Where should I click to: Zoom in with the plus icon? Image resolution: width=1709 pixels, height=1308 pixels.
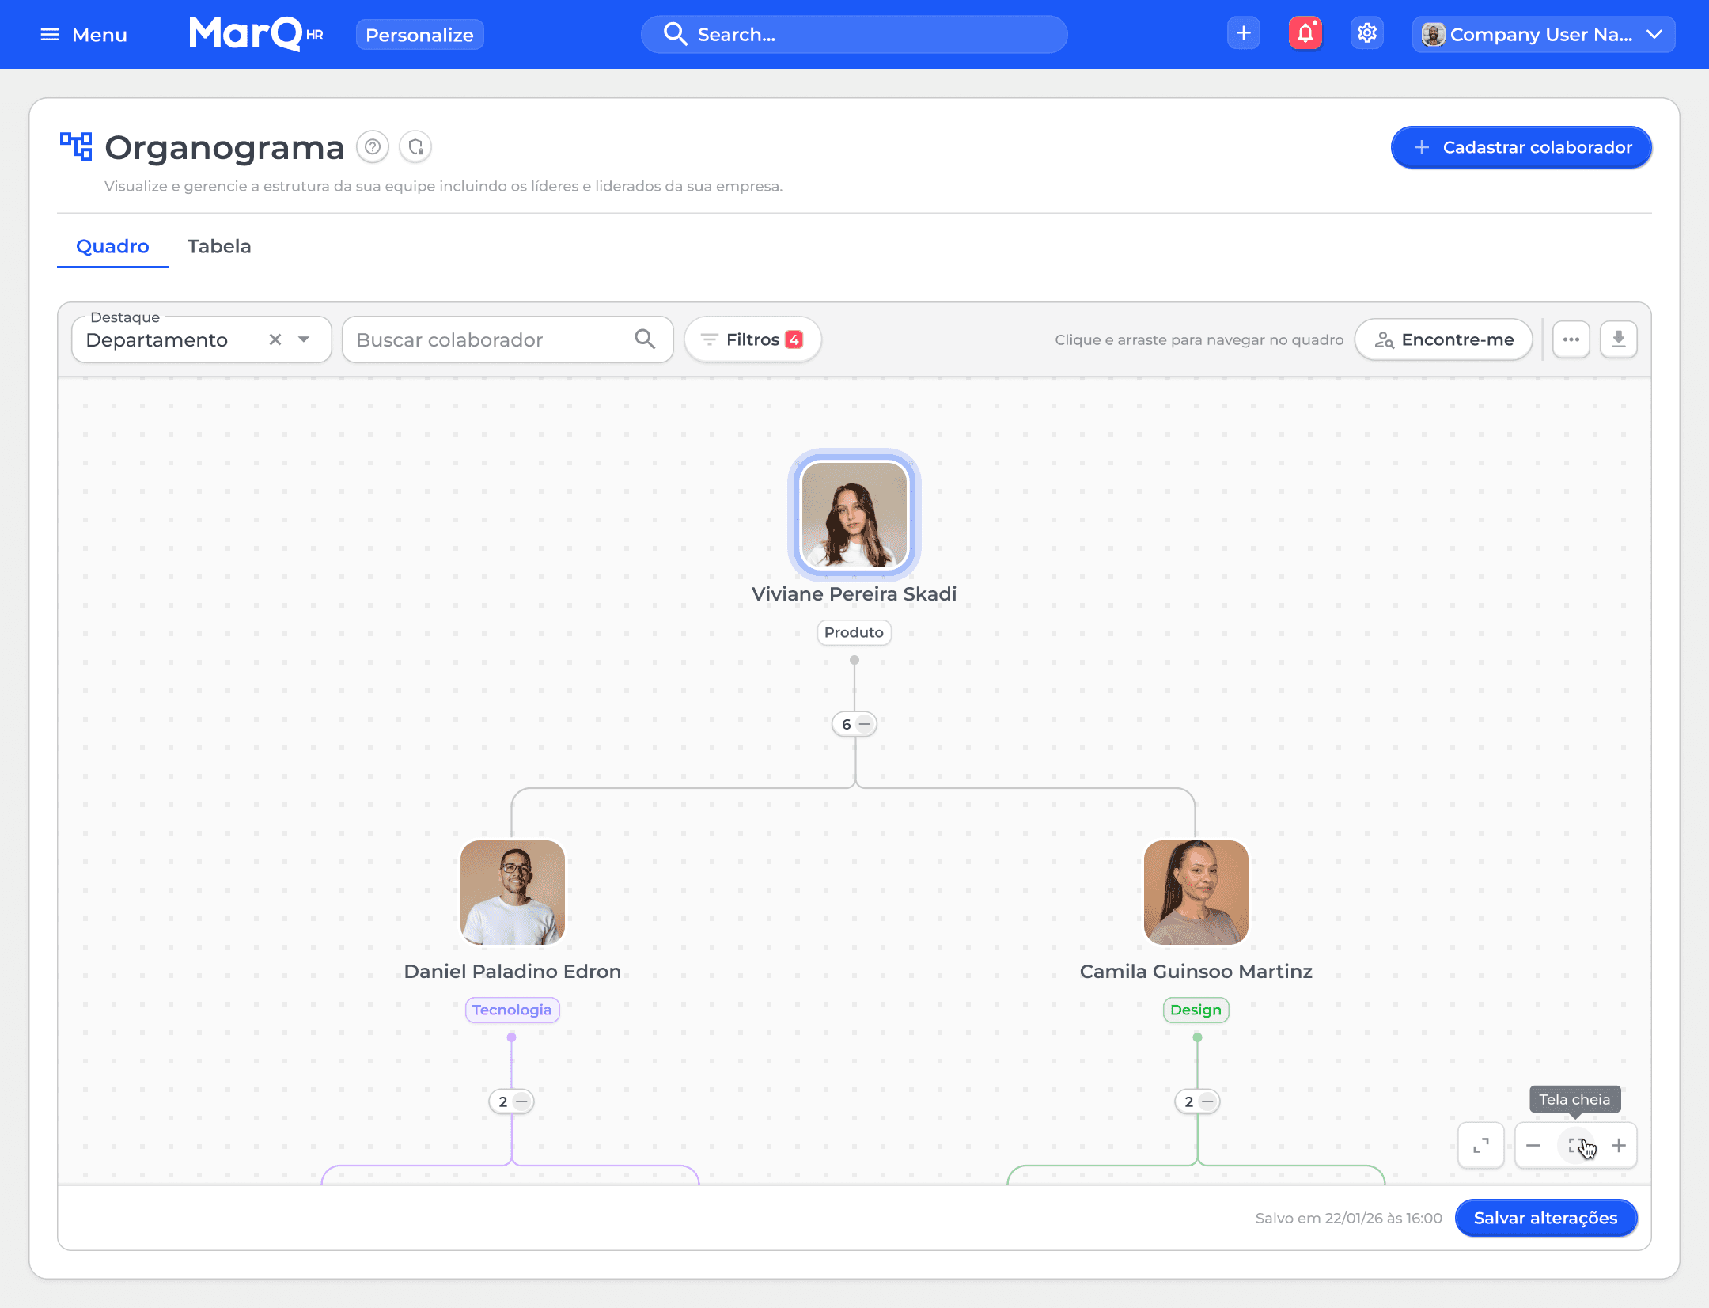point(1619,1145)
